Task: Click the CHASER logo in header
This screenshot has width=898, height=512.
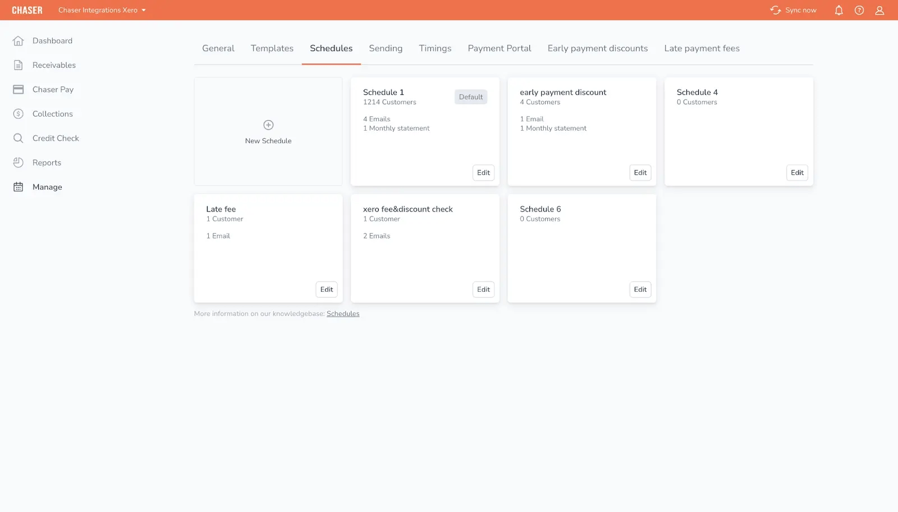Action: coord(27,10)
